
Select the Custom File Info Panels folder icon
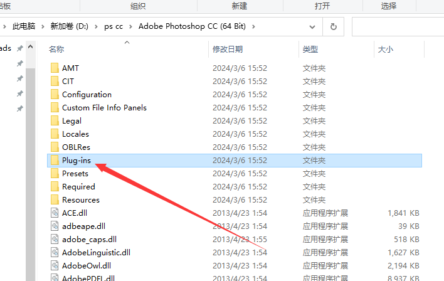click(x=55, y=108)
